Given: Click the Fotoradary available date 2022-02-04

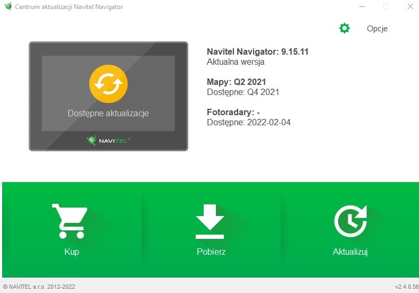Looking at the screenshot, I should (248, 122).
